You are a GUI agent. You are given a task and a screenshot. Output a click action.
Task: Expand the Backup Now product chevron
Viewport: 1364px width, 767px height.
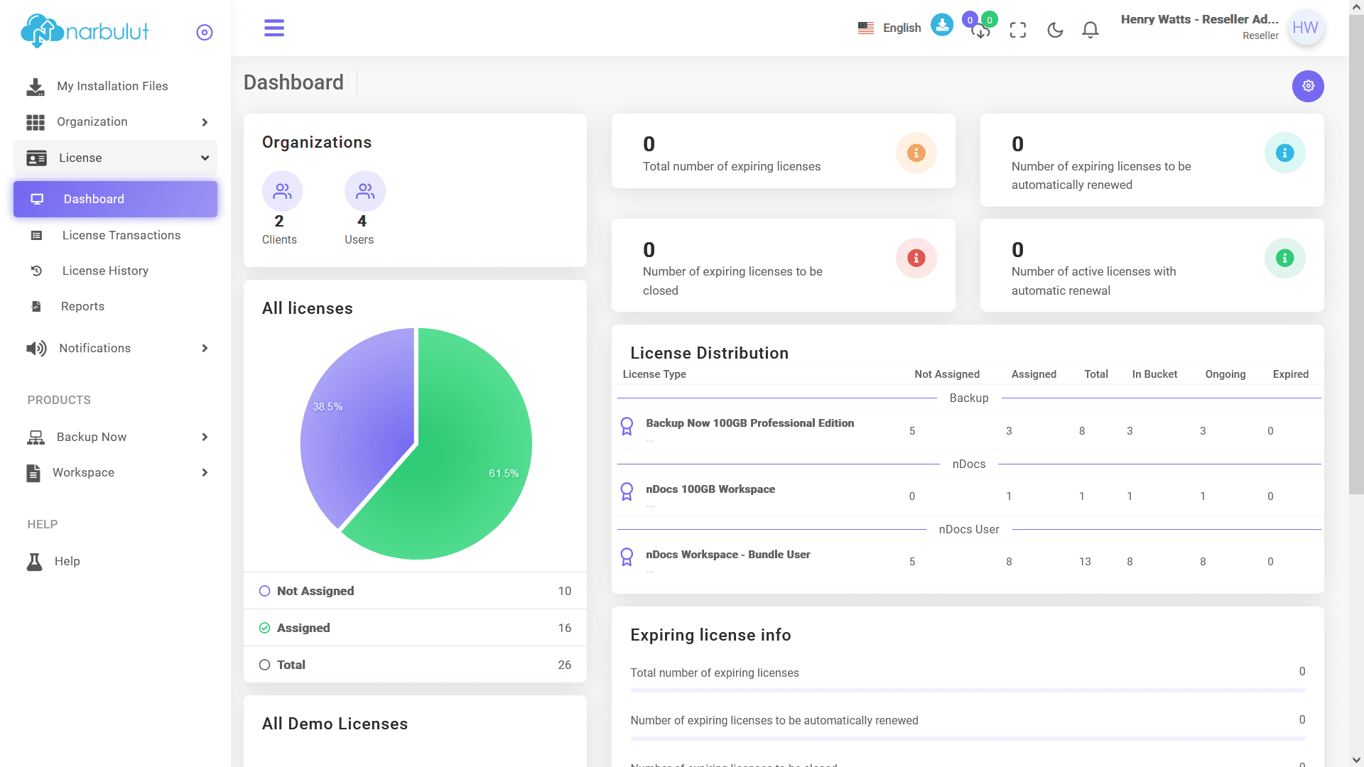[205, 437]
